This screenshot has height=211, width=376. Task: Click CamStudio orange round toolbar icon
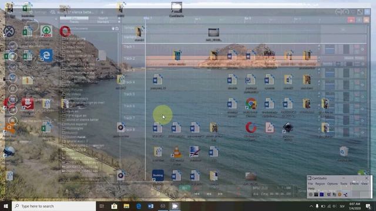(x=340, y=195)
